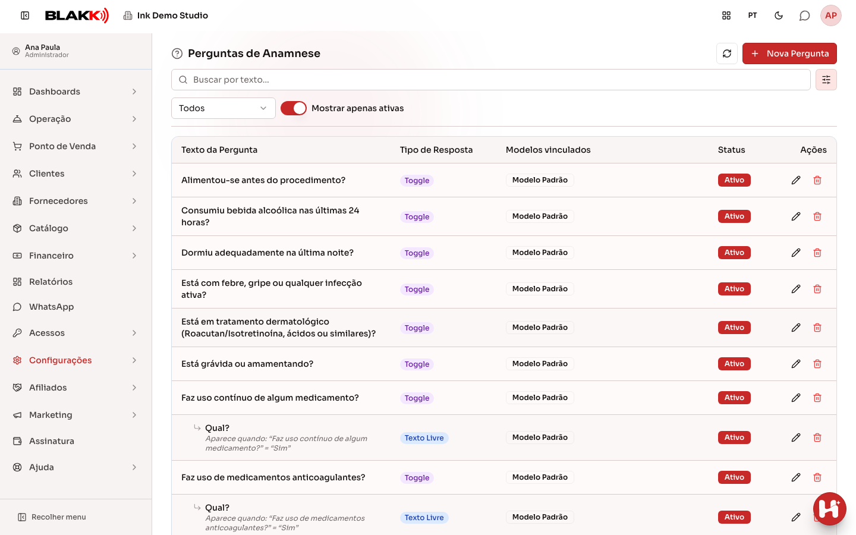The height and width of the screenshot is (535, 856).
Task: Delete 'Está com febre, gripe' question
Action: [x=817, y=289]
